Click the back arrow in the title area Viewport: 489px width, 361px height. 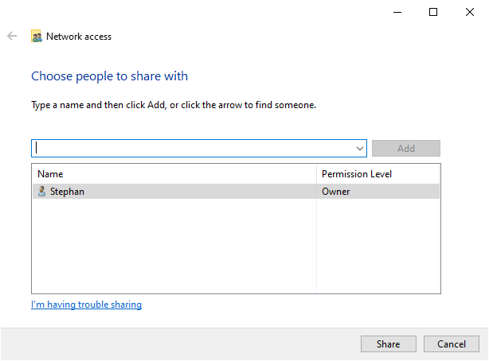pos(12,36)
